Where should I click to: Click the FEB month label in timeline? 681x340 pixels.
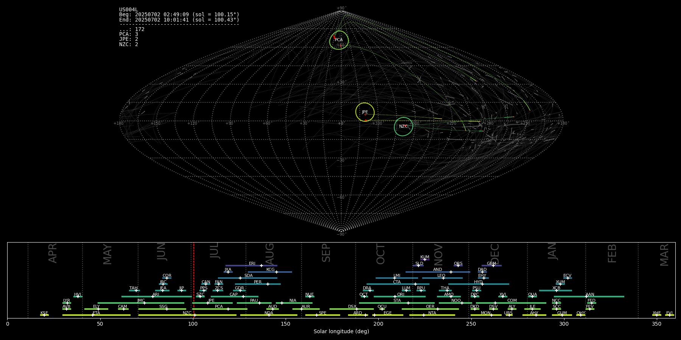tap(612, 253)
